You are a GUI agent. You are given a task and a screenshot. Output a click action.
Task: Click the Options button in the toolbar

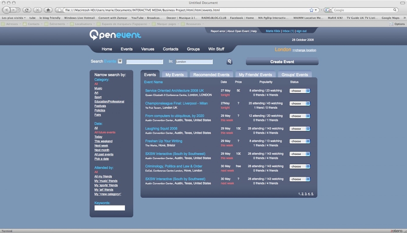coord(397,24)
